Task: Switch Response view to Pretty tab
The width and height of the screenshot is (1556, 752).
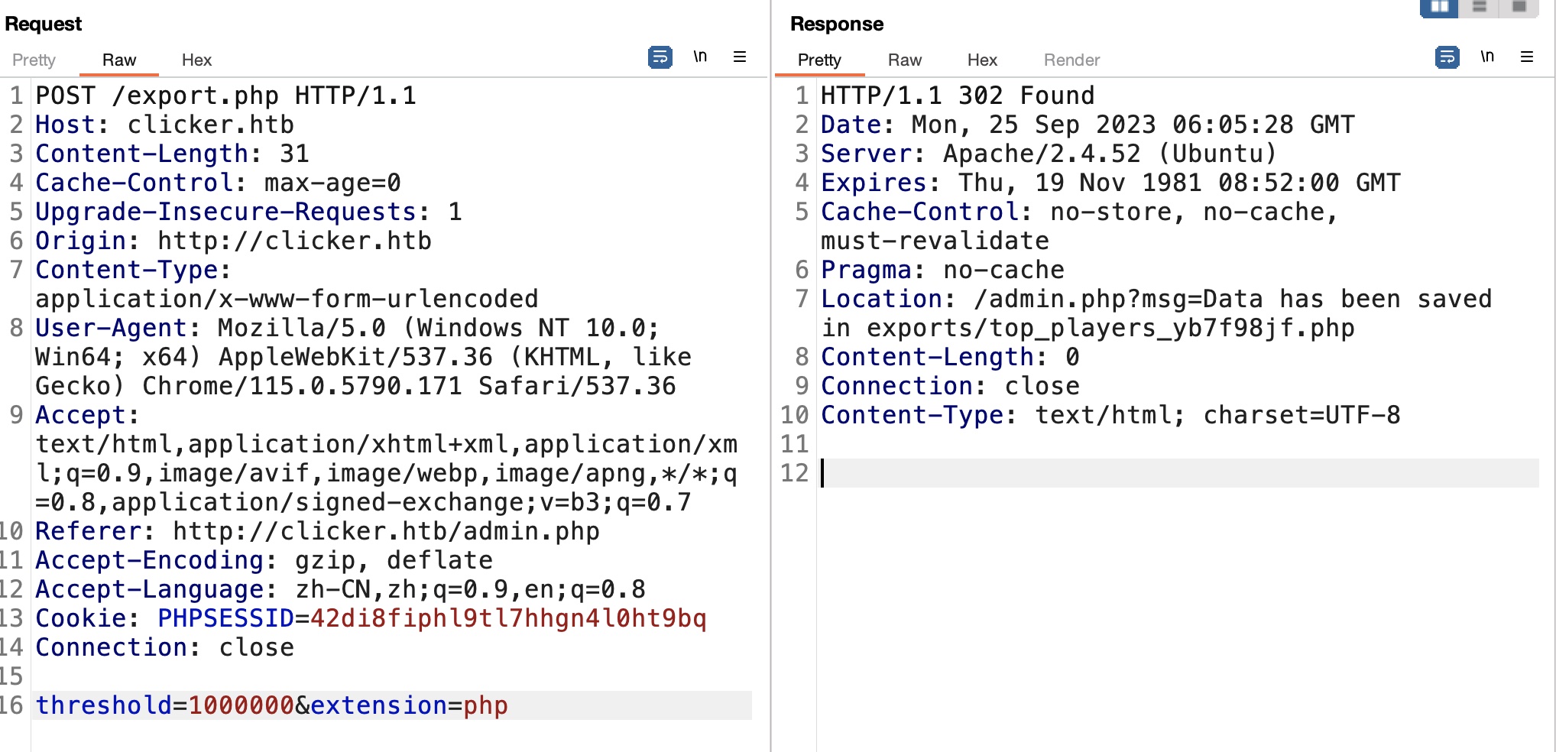Action: 819,60
